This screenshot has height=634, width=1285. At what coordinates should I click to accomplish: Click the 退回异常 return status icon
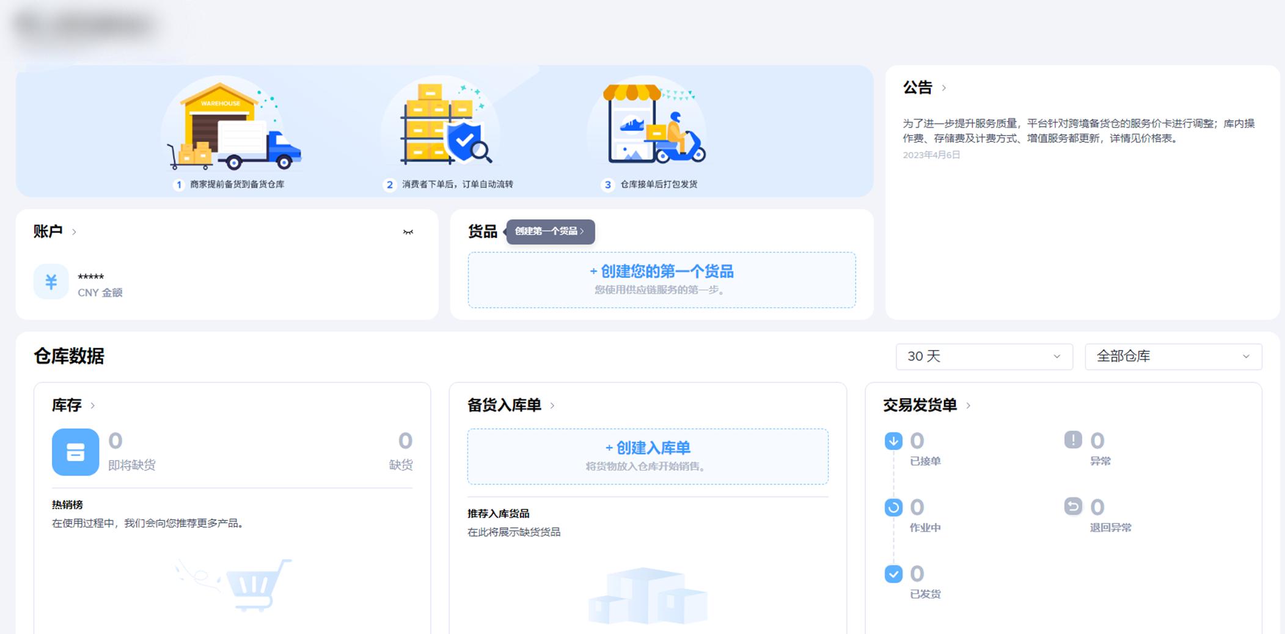tap(1074, 507)
